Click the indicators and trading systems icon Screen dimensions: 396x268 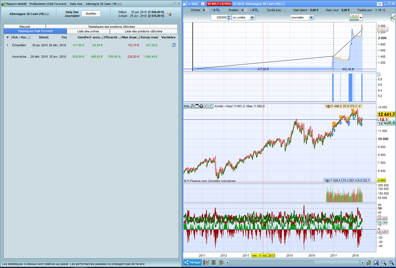coord(354,17)
